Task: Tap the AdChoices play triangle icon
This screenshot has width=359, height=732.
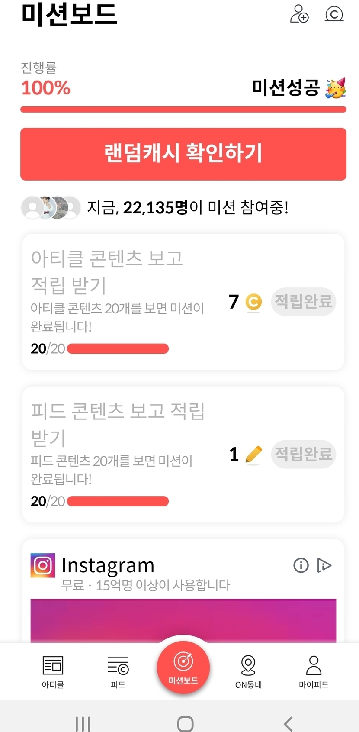Action: 324,565
